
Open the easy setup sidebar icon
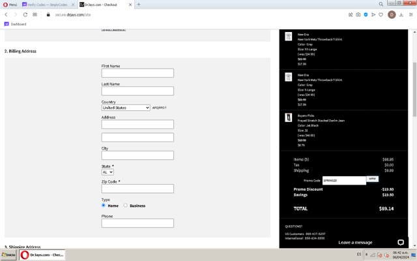pyautogui.click(x=410, y=14)
